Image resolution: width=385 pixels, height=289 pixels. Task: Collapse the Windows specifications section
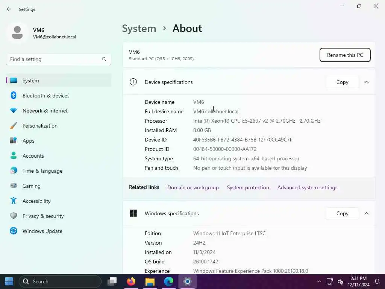point(367,213)
